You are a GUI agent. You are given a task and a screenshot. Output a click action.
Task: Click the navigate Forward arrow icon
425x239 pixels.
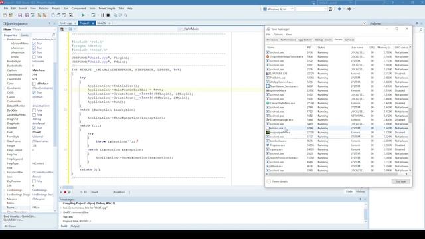349,9
